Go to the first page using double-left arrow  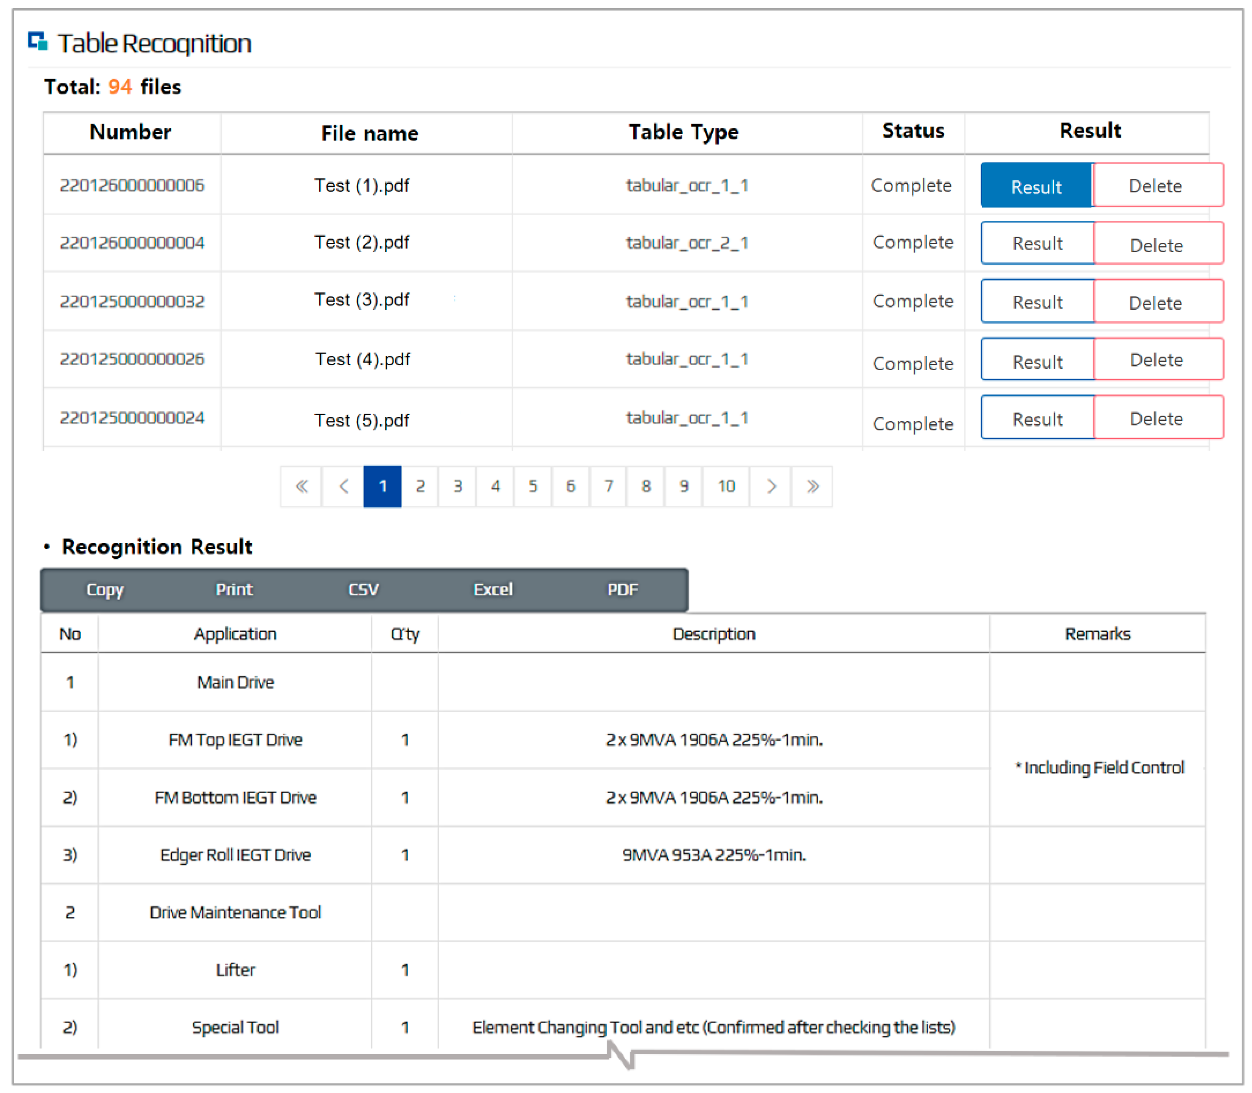(x=301, y=486)
